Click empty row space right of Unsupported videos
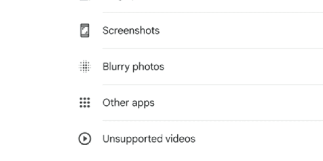The width and height of the screenshot is (323, 161). [259, 139]
